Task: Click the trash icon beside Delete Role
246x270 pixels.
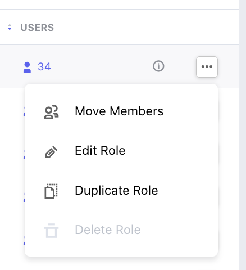Action: point(51,231)
